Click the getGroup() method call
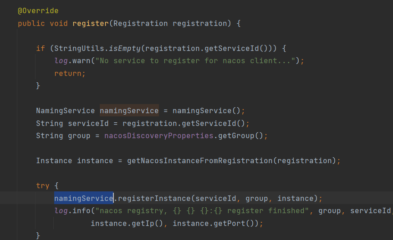 pos(240,135)
